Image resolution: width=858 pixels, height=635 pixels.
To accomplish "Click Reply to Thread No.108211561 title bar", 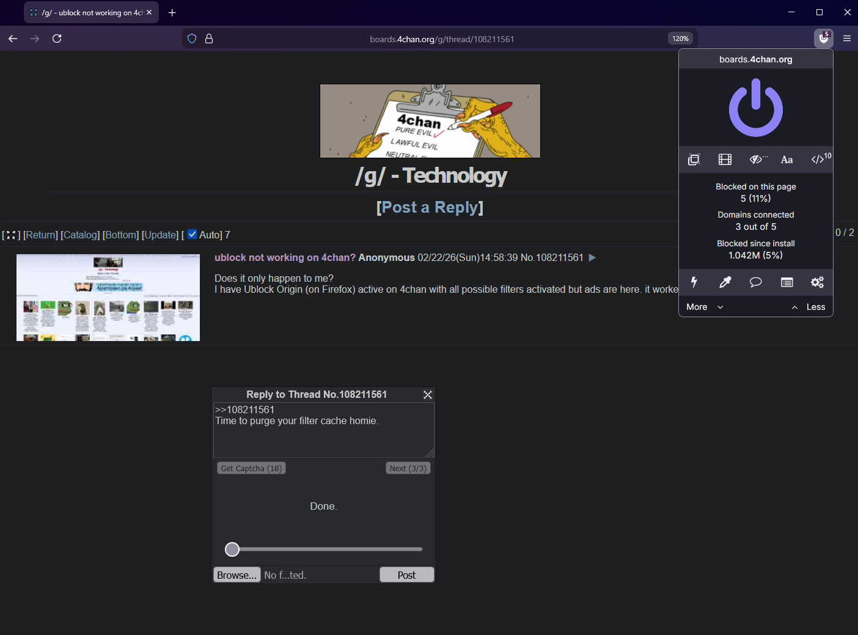I will (x=317, y=395).
